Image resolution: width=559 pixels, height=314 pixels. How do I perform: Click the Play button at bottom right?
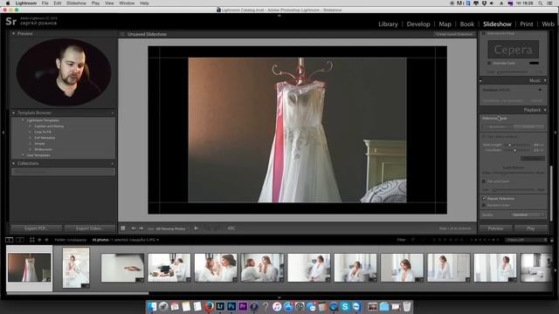(x=531, y=229)
